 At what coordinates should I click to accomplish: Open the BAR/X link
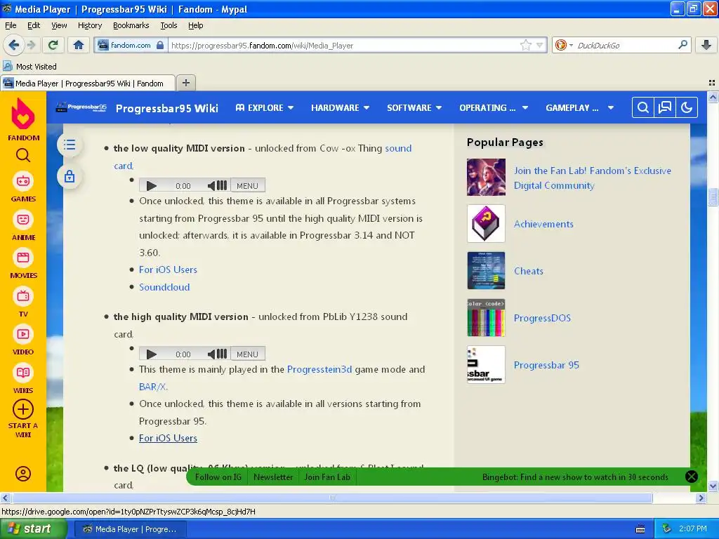pyautogui.click(x=153, y=387)
